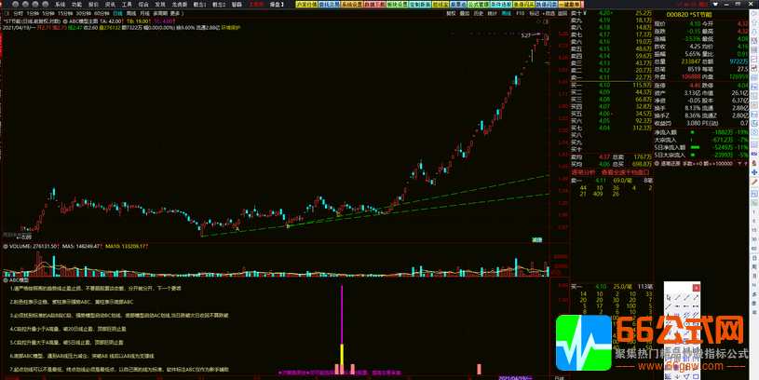The width and height of the screenshot is (759, 380).
Task: Expand the 更多 periods dropdown
Action: (x=187, y=15)
